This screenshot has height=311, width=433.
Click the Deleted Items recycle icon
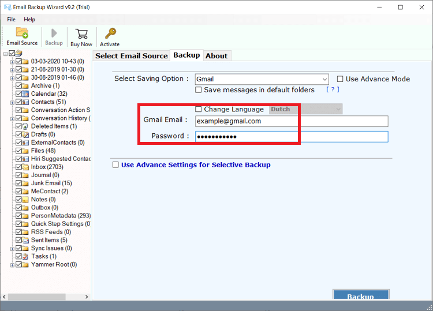25,126
